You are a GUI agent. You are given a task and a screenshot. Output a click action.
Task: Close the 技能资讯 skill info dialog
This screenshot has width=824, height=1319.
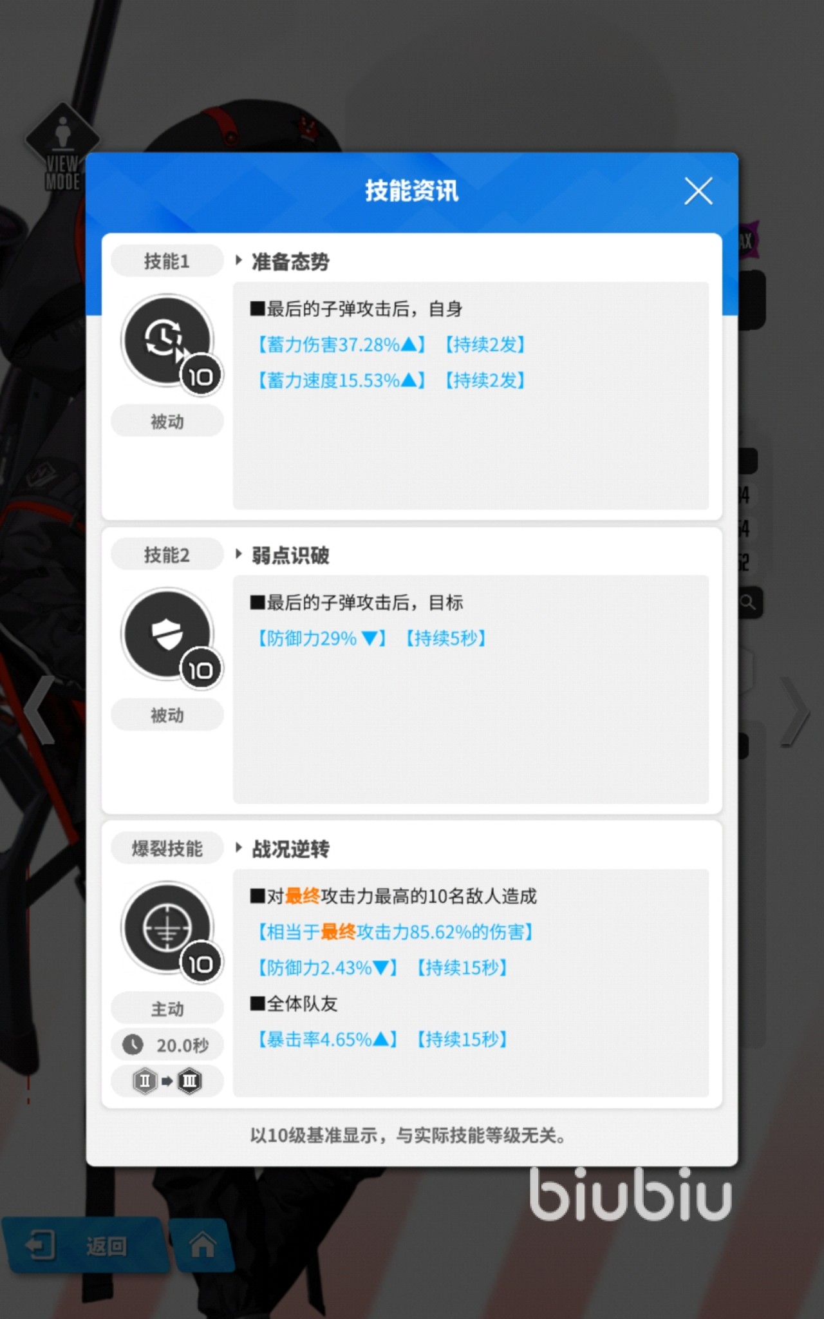point(698,191)
